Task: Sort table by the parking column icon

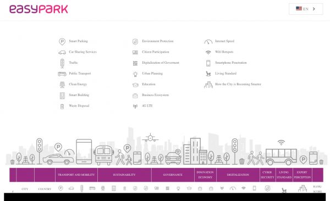Action: pyautogui.click(x=61, y=188)
